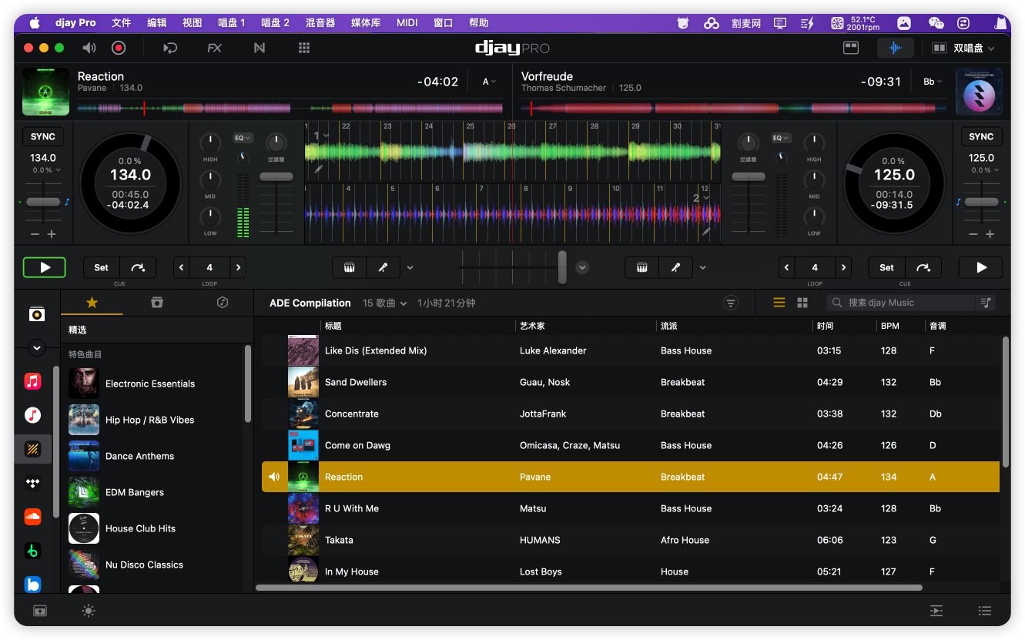Image resolution: width=1025 pixels, height=640 pixels.
Task: Open Apple Music source in sidebar
Action: (x=32, y=381)
